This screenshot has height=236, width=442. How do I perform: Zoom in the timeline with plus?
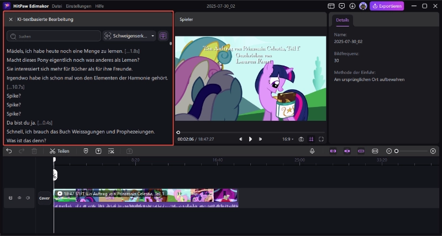click(x=433, y=151)
